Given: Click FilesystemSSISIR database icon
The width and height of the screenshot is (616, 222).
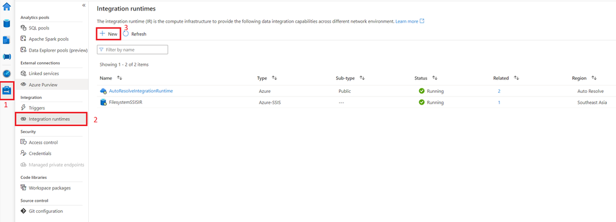Looking at the screenshot, I should pyautogui.click(x=104, y=102).
